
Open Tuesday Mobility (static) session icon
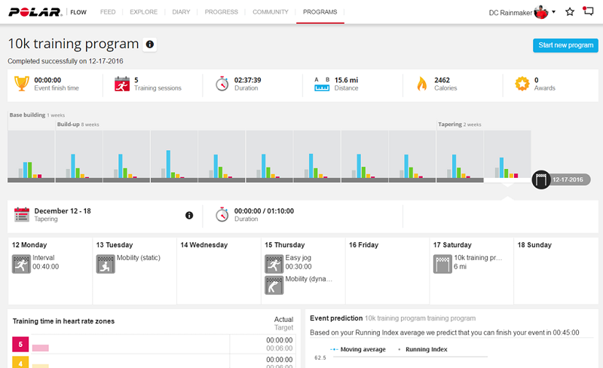click(x=106, y=264)
